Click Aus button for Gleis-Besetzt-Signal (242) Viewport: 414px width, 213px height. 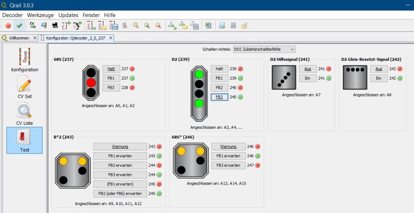(379, 69)
